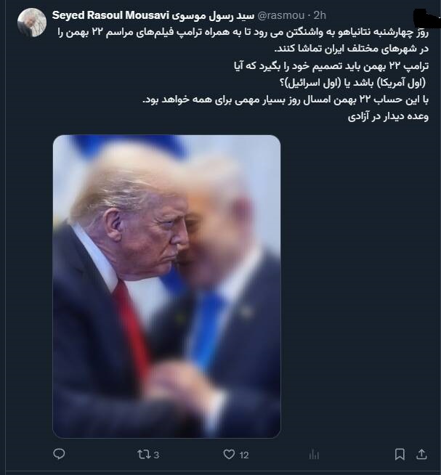Open the @rasmou handle link
This screenshot has height=475, width=441.
[x=280, y=15]
